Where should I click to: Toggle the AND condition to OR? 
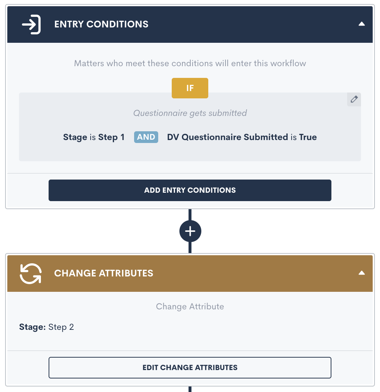[146, 137]
